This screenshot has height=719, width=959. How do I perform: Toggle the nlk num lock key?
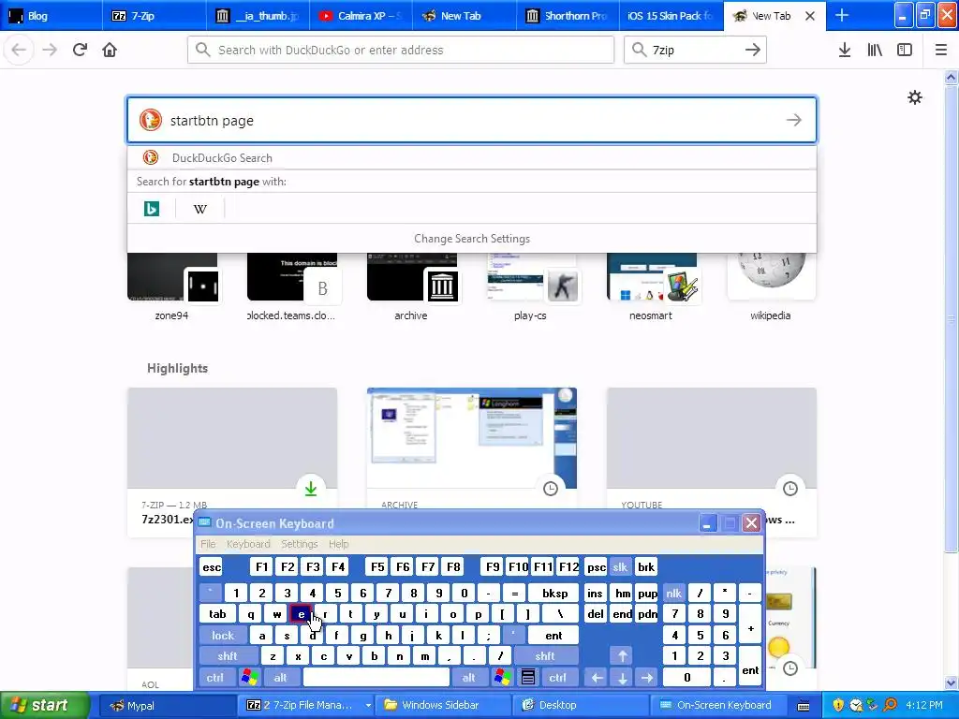point(674,593)
